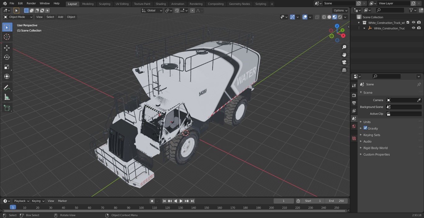Select the Scale tool
The width and height of the screenshot is (424, 218).
(x=7, y=67)
